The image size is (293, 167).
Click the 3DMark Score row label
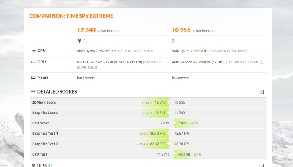click(44, 102)
